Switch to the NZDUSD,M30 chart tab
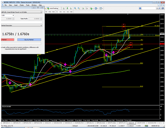166x128 pixels. pos(58,123)
